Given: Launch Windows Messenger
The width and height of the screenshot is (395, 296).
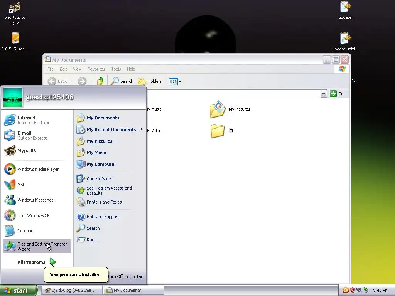Looking at the screenshot, I should [x=37, y=200].
